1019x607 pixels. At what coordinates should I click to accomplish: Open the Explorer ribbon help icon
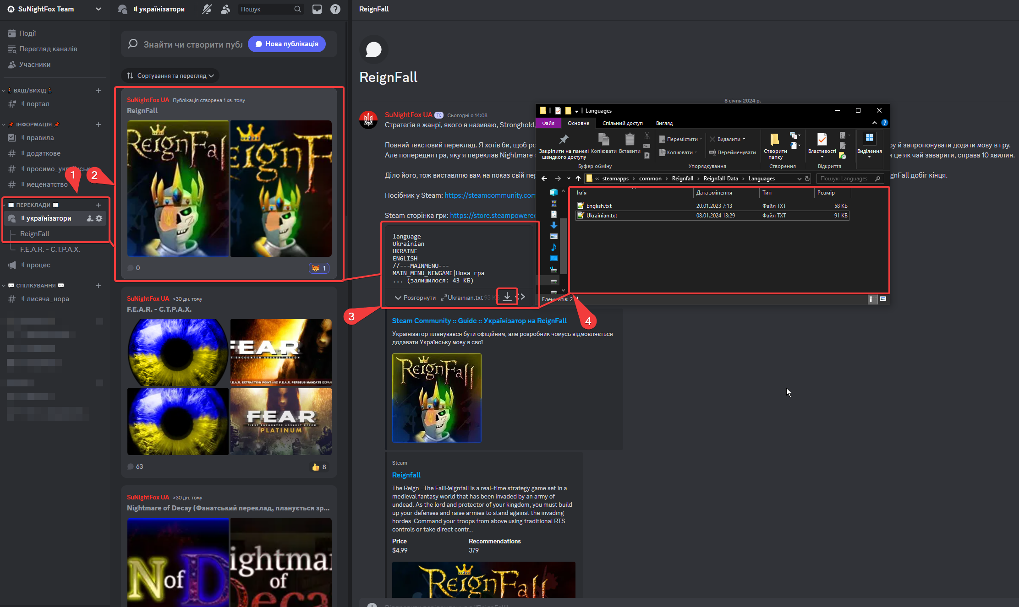pyautogui.click(x=885, y=123)
